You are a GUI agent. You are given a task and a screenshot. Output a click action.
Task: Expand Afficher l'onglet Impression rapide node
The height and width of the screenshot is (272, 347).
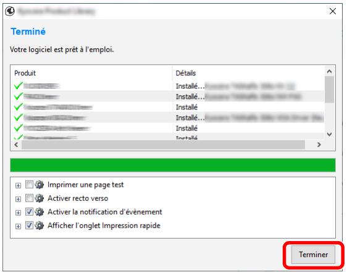pos(18,227)
